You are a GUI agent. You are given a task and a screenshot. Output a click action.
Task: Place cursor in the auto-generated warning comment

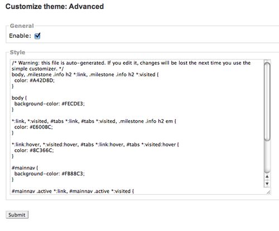tap(131, 66)
